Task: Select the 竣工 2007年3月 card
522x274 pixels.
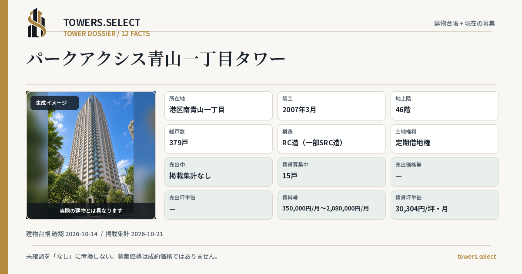Action: click(x=331, y=106)
